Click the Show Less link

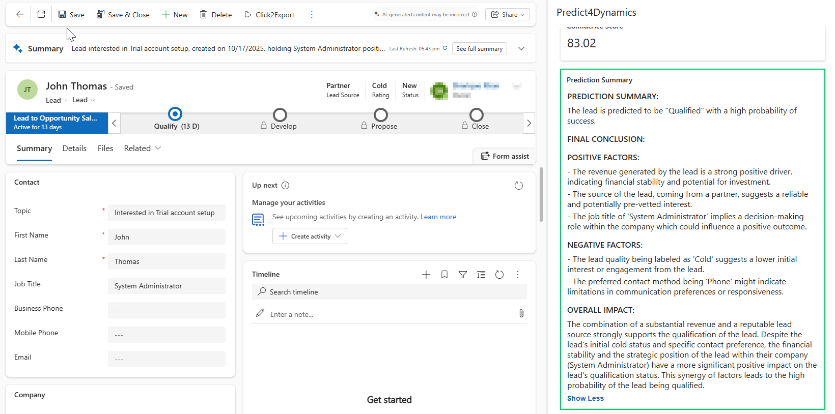(585, 398)
